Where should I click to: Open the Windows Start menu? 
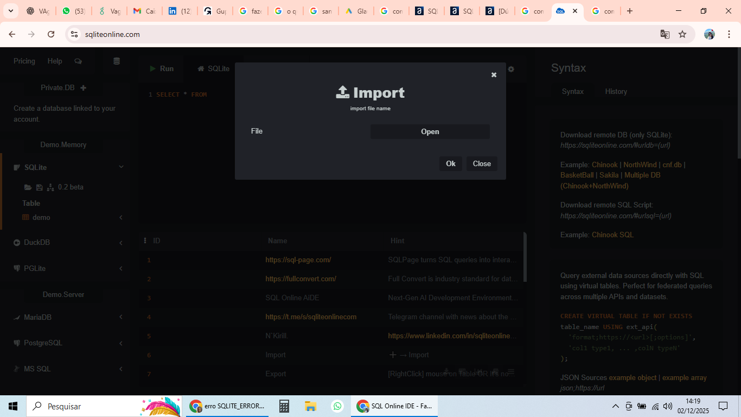tap(13, 406)
